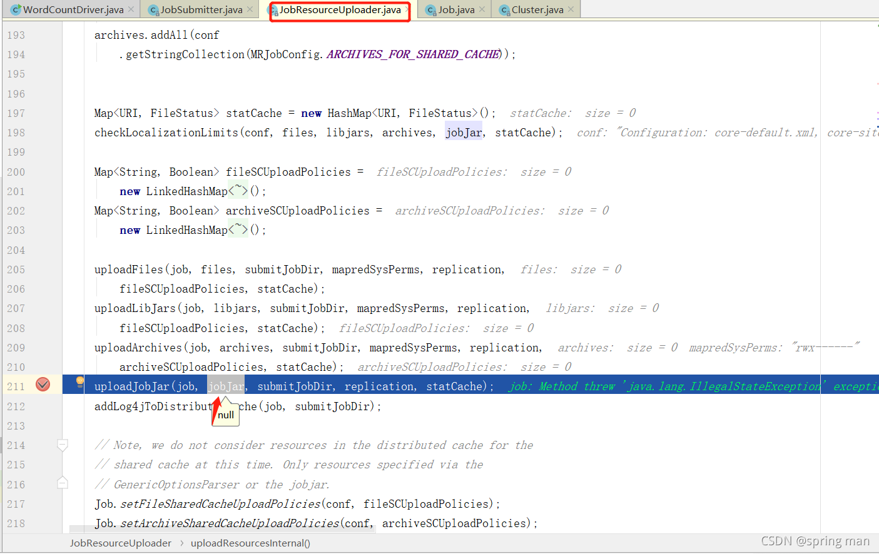Open the Job.java editor tab
This screenshot has width=879, height=554.
tap(456, 9)
